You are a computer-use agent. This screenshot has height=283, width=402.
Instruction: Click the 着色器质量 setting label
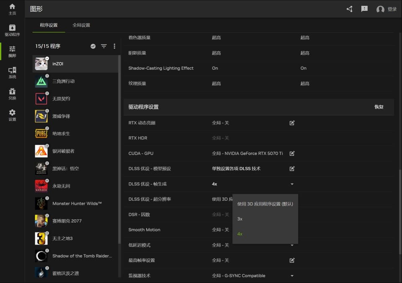pos(139,38)
